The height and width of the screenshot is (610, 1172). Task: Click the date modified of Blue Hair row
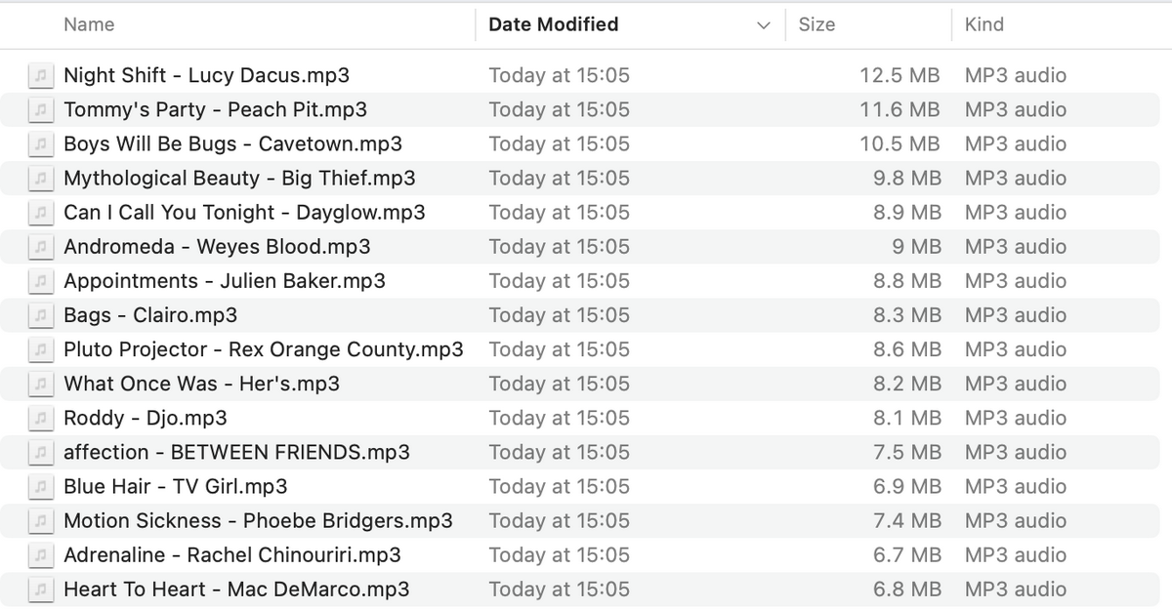[x=559, y=486]
